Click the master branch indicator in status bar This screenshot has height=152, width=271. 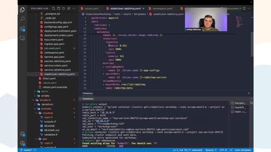coord(26,150)
